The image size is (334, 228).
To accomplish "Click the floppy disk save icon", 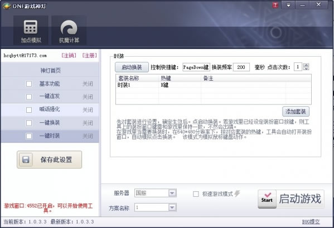I will (26, 160).
